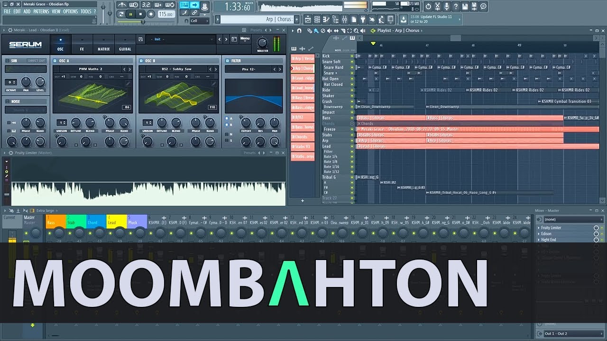Edit OSC B waveform with pencil icon
The height and width of the screenshot is (341, 607).
coord(213,84)
